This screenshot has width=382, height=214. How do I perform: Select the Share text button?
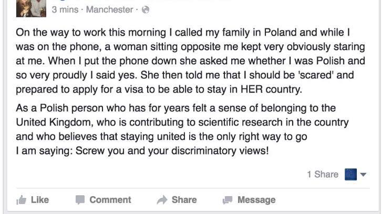coord(184,200)
